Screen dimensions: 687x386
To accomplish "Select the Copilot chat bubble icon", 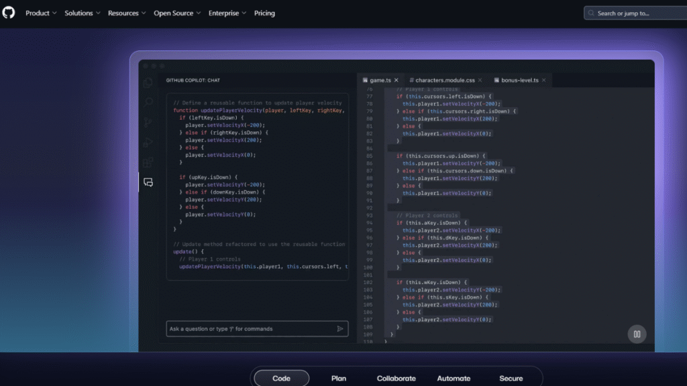I will [148, 182].
